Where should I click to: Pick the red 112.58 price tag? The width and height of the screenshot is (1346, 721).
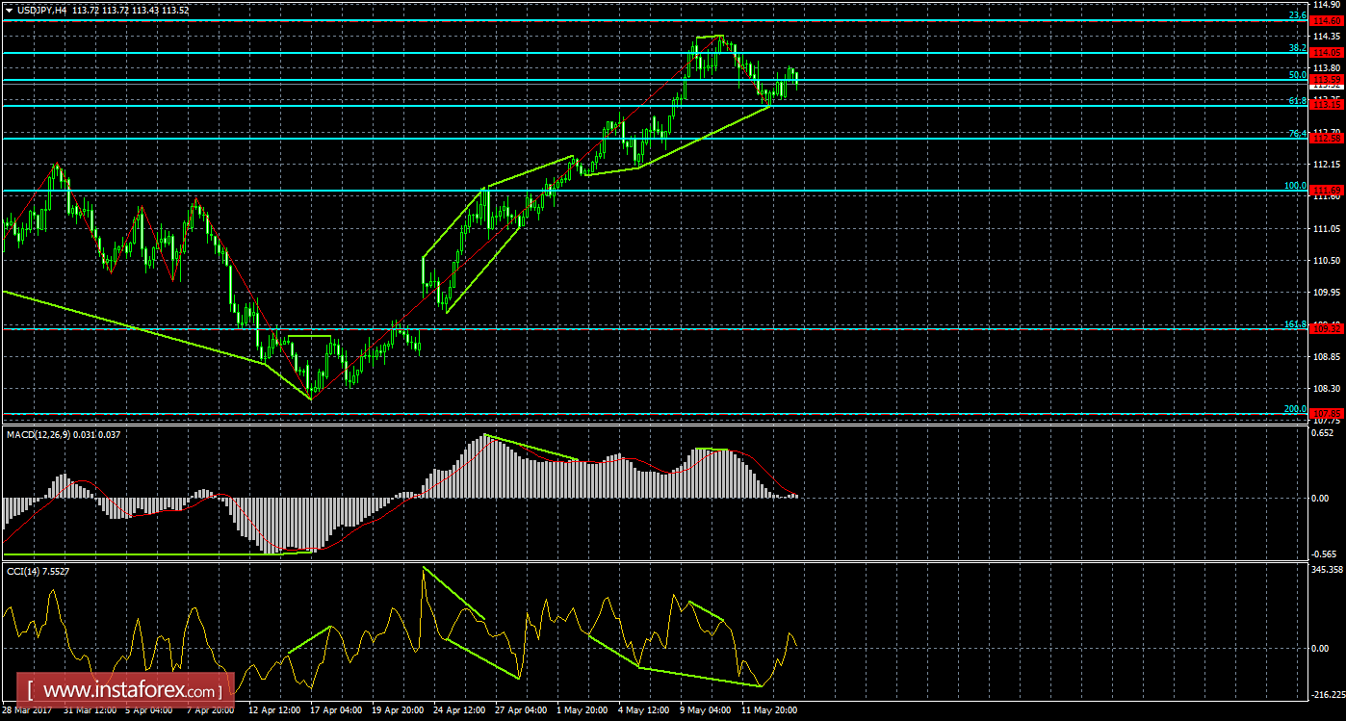(x=1328, y=139)
